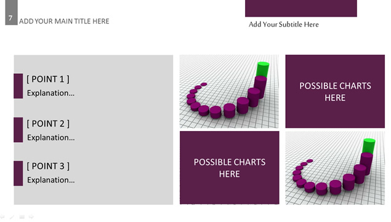Click the gray slide number 7 badge

(x=11, y=12)
